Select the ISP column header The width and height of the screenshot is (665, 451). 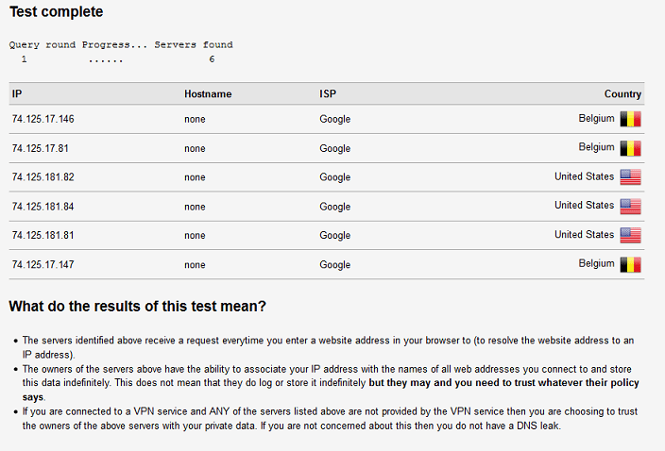click(328, 93)
